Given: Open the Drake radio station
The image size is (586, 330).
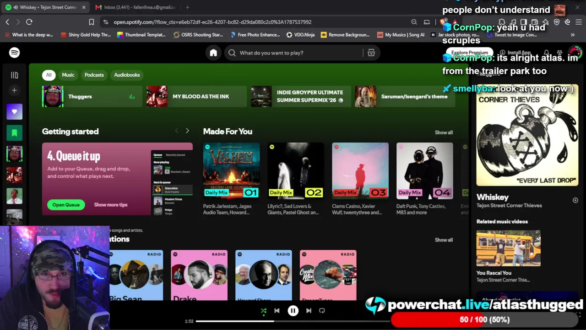Looking at the screenshot, I should (199, 275).
